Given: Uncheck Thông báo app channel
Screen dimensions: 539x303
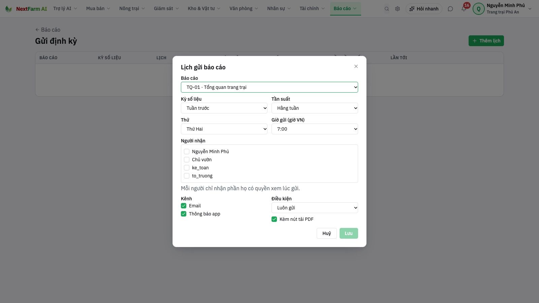Looking at the screenshot, I should pyautogui.click(x=184, y=214).
